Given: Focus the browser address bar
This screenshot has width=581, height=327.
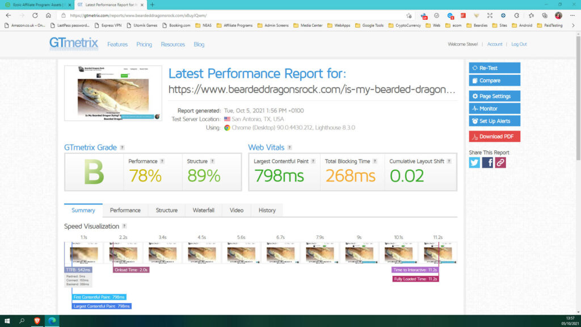Looking at the screenshot, I should pyautogui.click(x=233, y=15).
